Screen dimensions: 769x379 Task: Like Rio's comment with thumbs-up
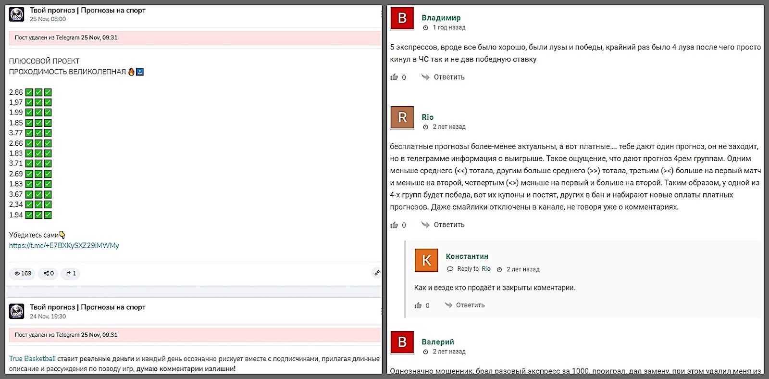point(395,225)
